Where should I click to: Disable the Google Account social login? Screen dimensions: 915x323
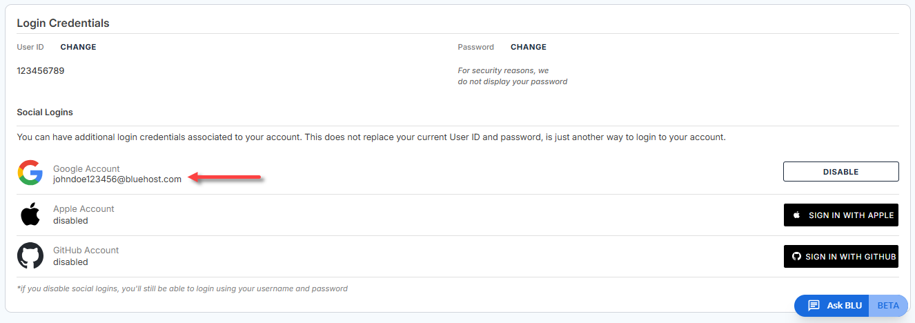click(x=840, y=172)
